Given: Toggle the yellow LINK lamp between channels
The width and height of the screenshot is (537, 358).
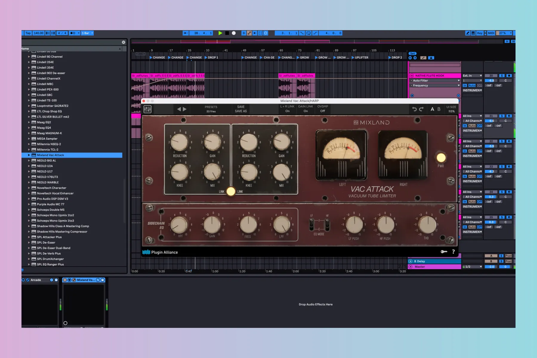Looking at the screenshot, I should pos(231,191).
